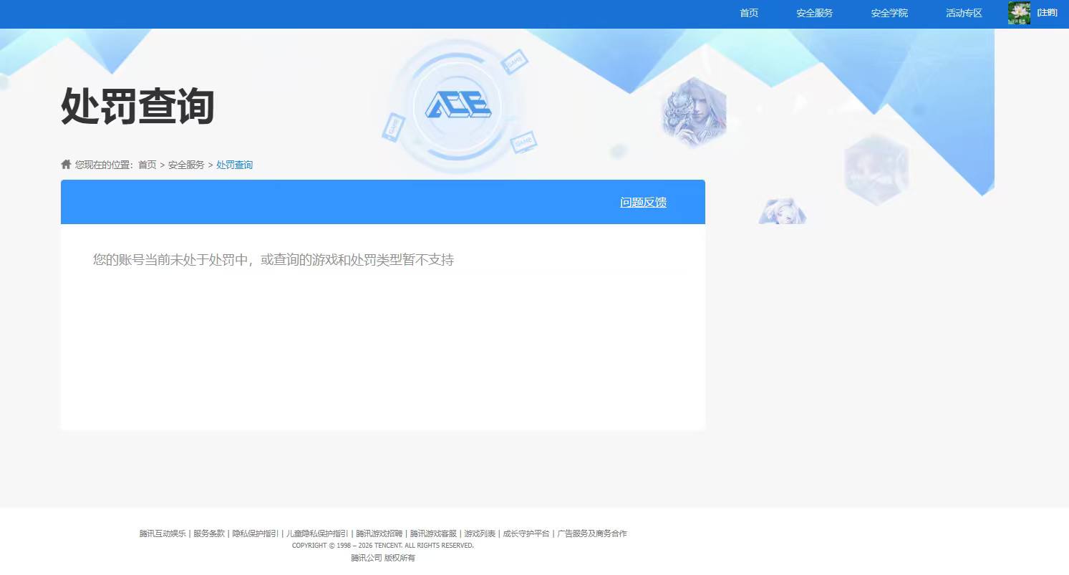Viewport: 1069px width, 575px height.
Task: Click the home icon in the breadcrumb
Action: click(x=65, y=164)
